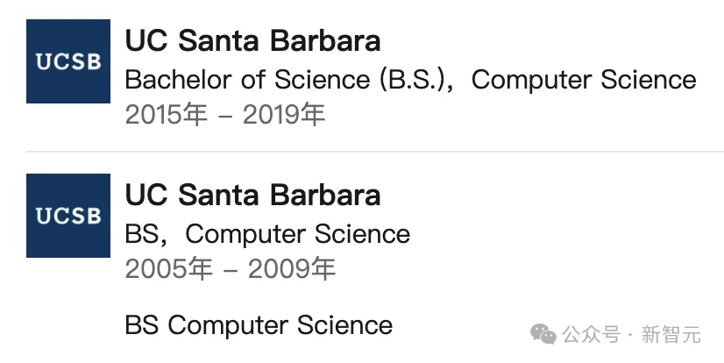Viewport: 724px width, 363px height.
Task: Select the 2019年 end year
Action: (284, 116)
